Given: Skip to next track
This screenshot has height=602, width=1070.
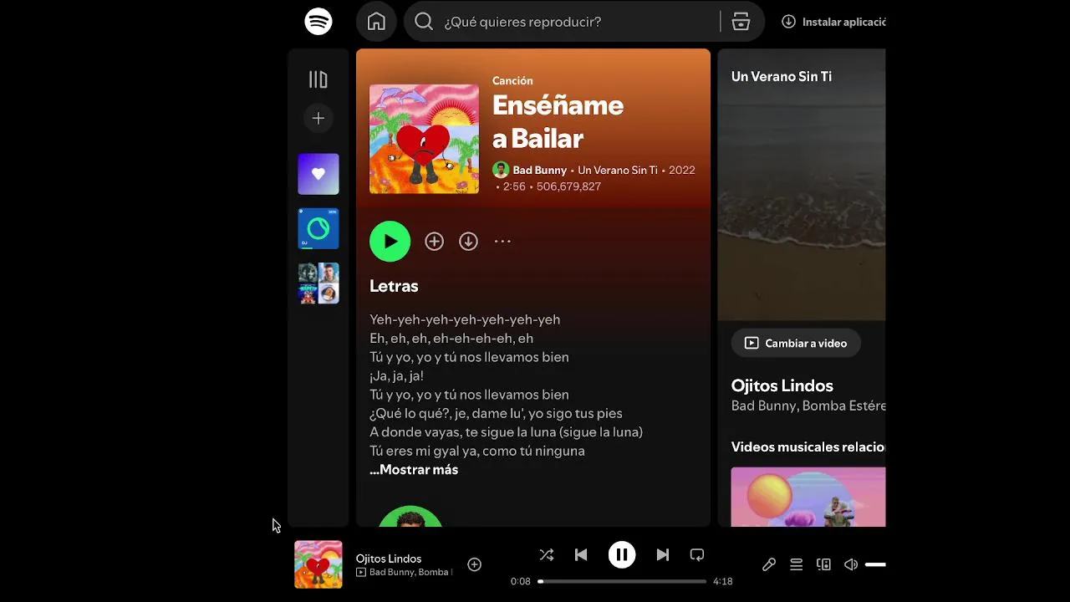Looking at the screenshot, I should [663, 554].
